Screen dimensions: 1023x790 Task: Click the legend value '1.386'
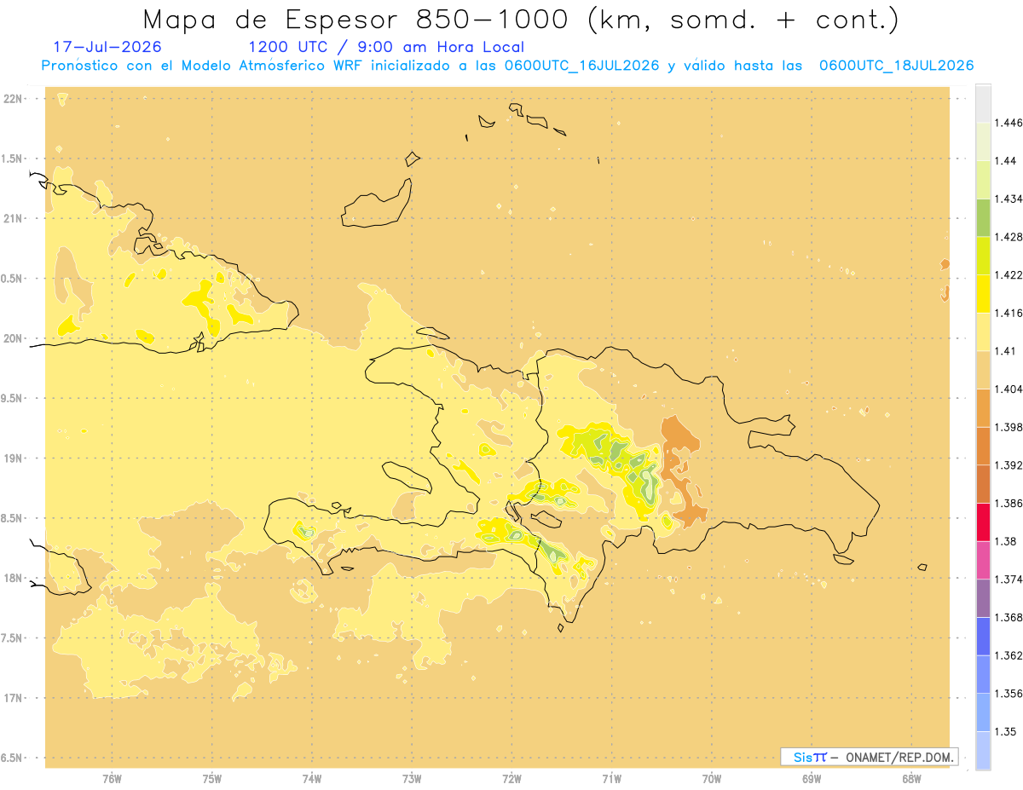pos(1009,504)
